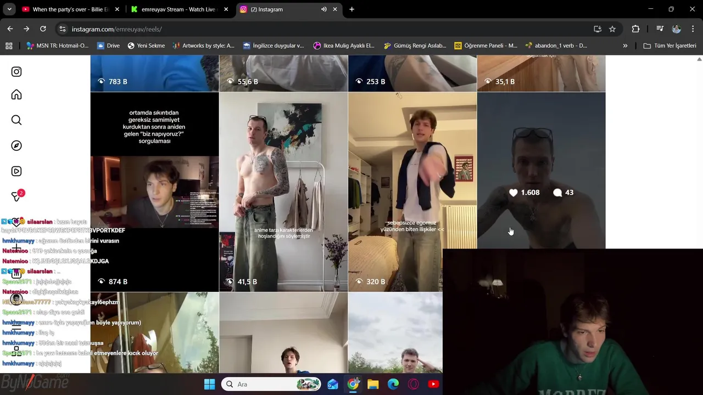This screenshot has height=395, width=703.
Task: Close the When the party's over tab
Action: [x=117, y=9]
